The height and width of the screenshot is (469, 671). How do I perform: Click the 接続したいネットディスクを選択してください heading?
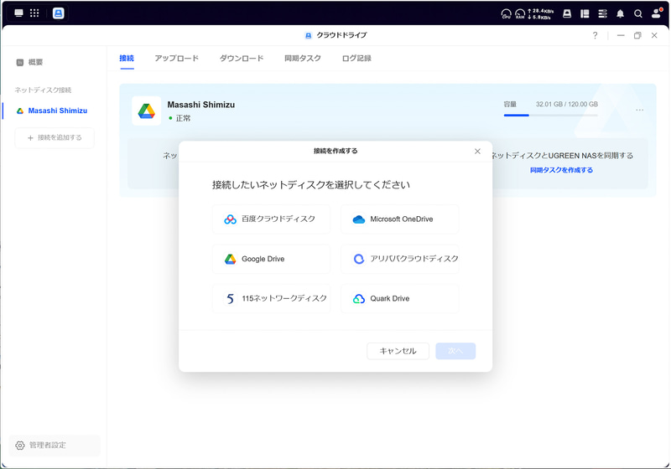(311, 184)
